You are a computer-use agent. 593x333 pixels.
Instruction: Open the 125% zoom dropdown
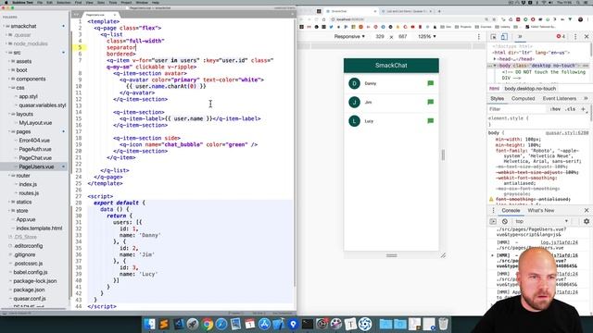click(427, 37)
